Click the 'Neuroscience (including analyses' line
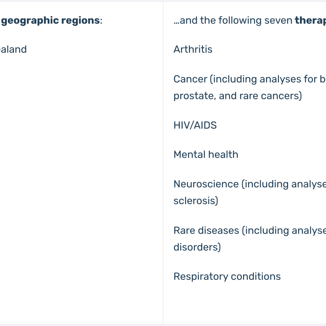This screenshot has width=326, height=326. point(250,184)
